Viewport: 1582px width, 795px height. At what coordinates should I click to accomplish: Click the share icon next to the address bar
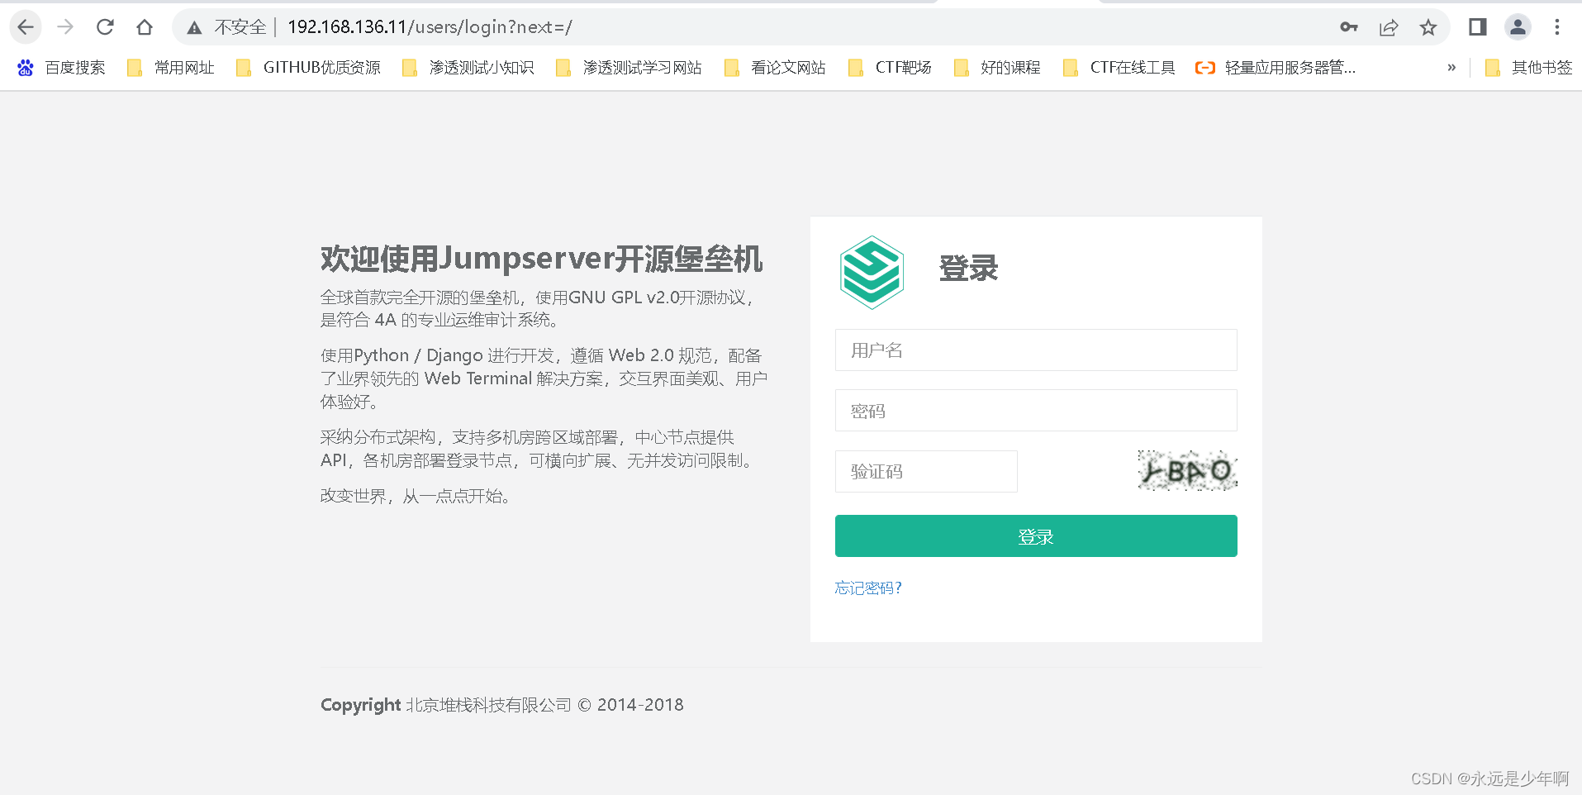click(x=1388, y=26)
